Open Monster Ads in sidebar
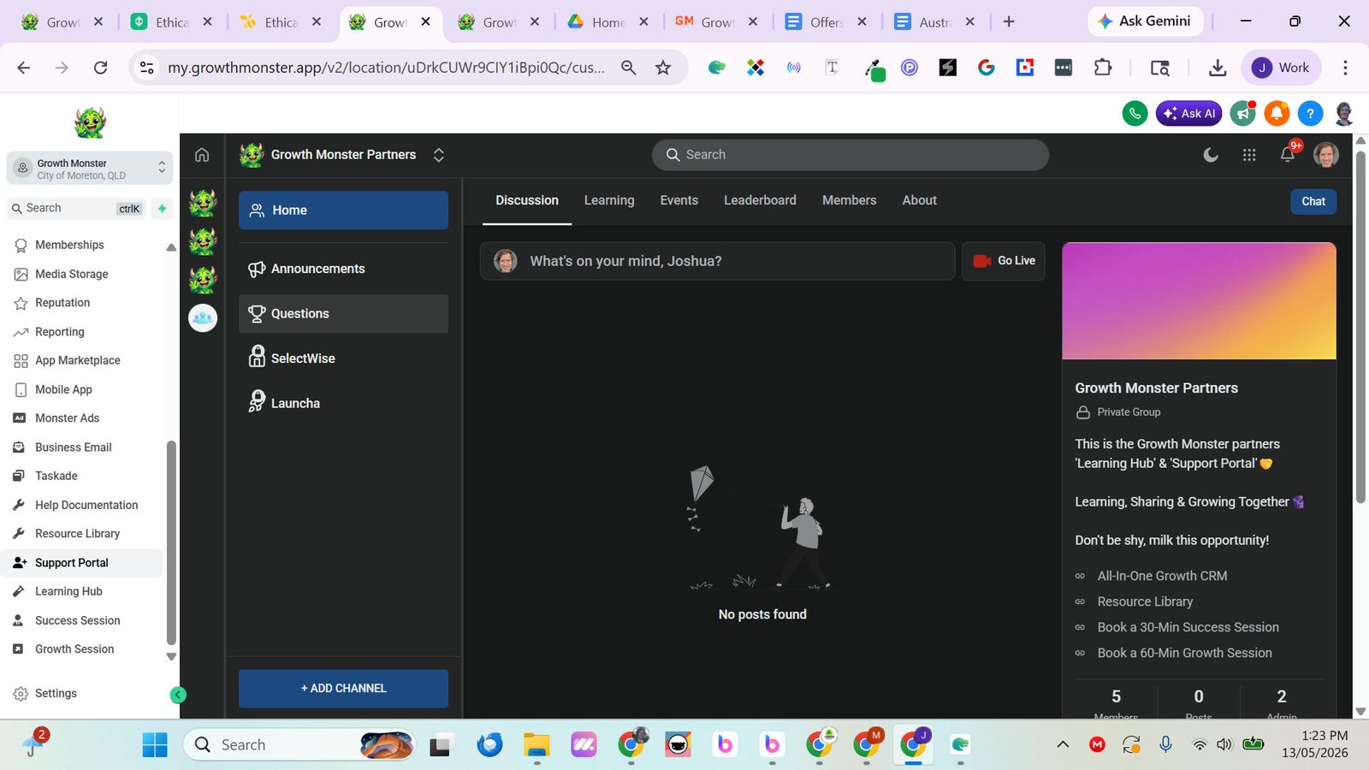 pyautogui.click(x=68, y=418)
